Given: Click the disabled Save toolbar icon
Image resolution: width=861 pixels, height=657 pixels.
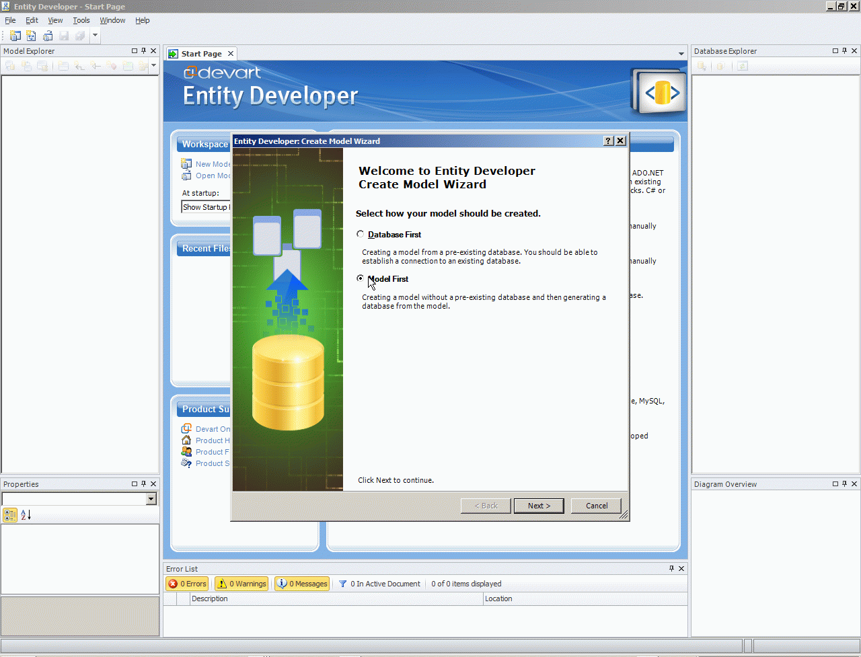Looking at the screenshot, I should pyautogui.click(x=64, y=36).
